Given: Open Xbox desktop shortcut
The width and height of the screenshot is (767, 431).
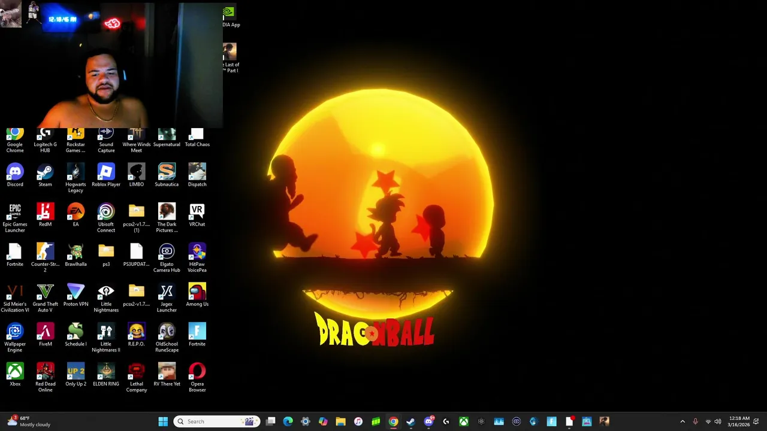Looking at the screenshot, I should coord(15,375).
